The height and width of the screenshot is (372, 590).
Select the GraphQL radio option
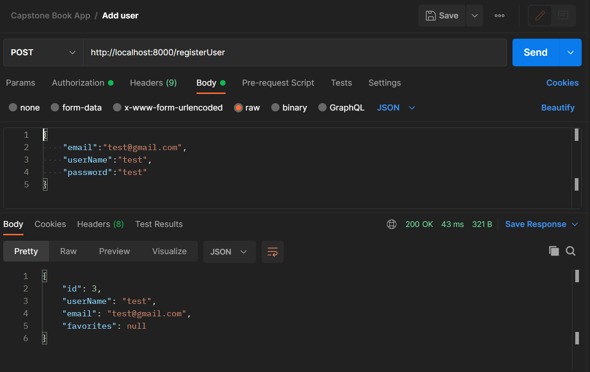coord(341,108)
